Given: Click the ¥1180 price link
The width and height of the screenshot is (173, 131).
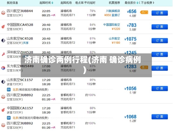Looking at the screenshot, I should [116, 43].
